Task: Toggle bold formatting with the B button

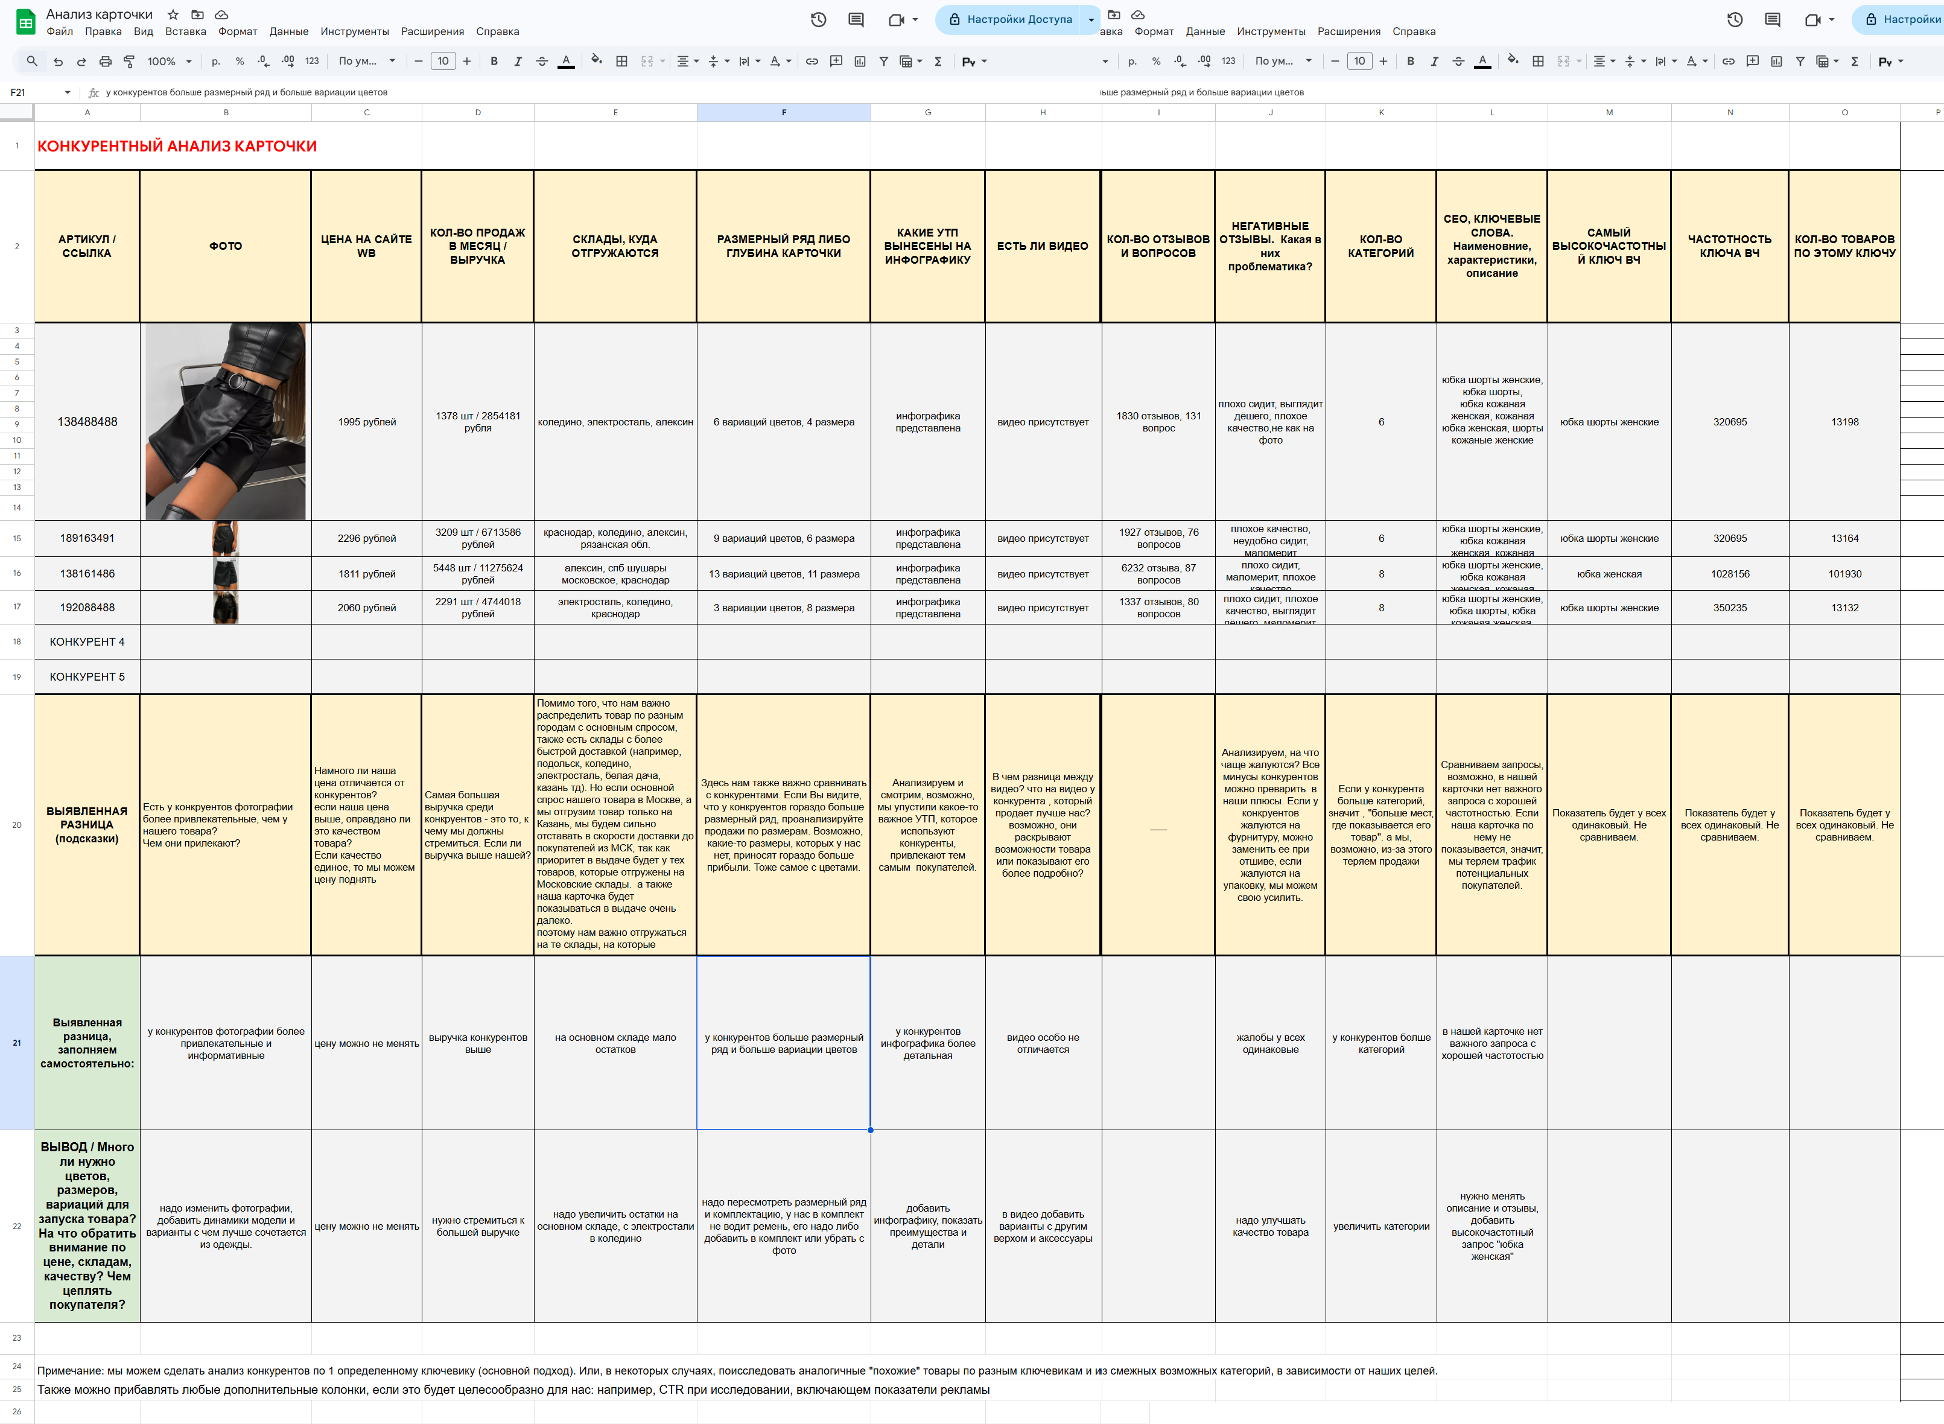Action: coord(494,61)
